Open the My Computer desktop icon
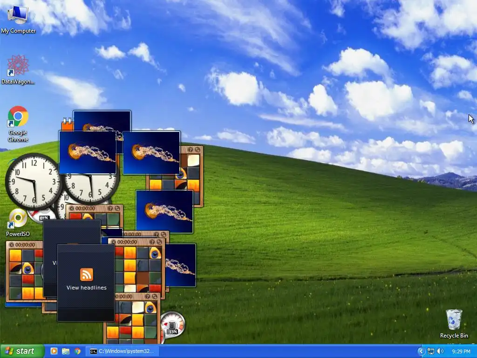Viewport: 477px width, 358px height. coord(18,20)
